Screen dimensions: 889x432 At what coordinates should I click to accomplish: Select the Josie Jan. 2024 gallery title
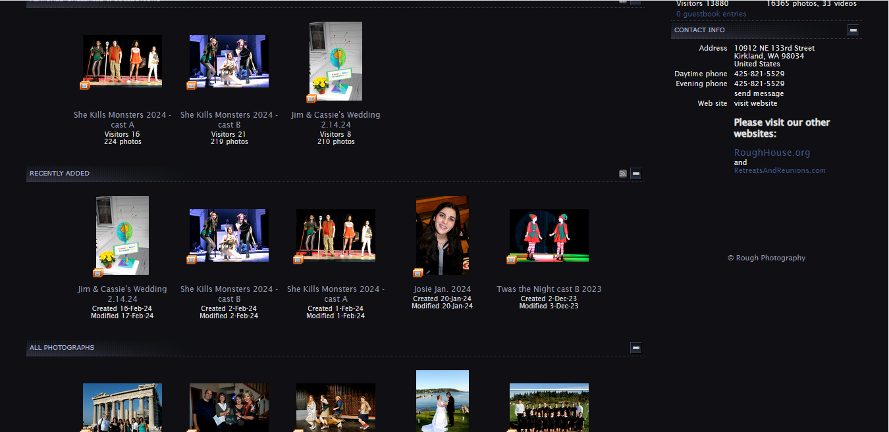[x=442, y=289]
